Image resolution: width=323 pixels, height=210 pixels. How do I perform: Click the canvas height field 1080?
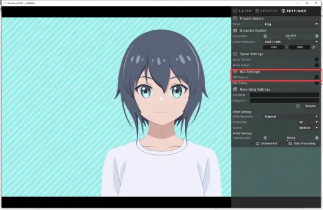(300, 47)
